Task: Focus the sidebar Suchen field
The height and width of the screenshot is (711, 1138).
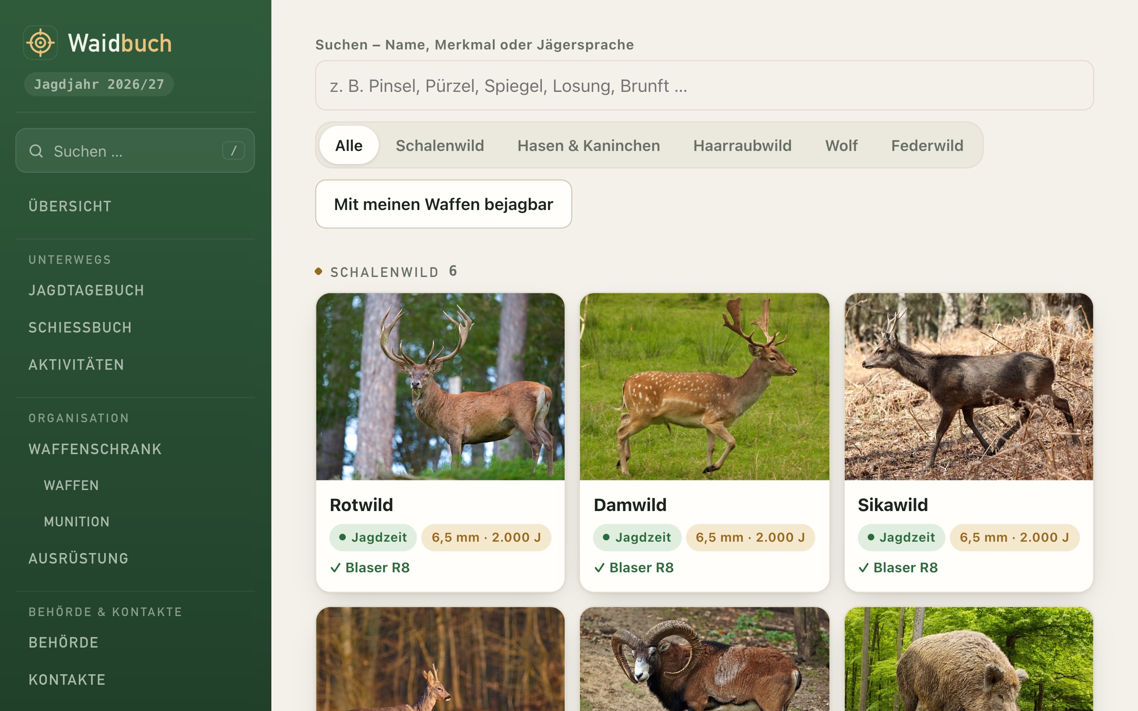Action: pos(135,151)
